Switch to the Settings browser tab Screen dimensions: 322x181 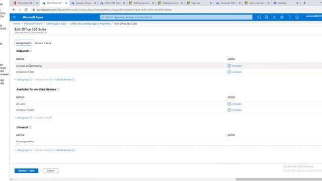point(286,3)
